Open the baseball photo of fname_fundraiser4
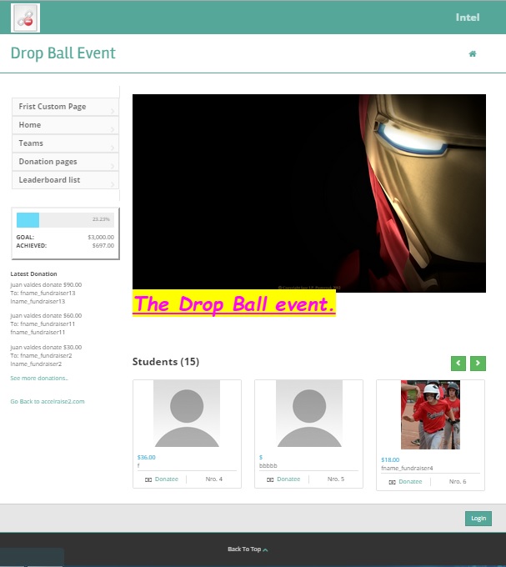The height and width of the screenshot is (567, 506). (430, 414)
